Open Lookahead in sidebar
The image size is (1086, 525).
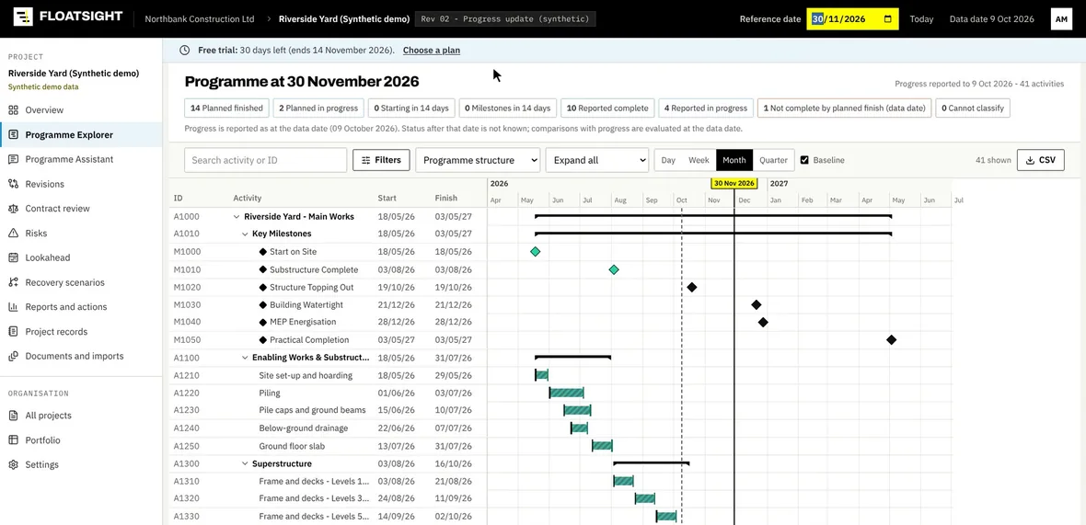pyautogui.click(x=81, y=257)
